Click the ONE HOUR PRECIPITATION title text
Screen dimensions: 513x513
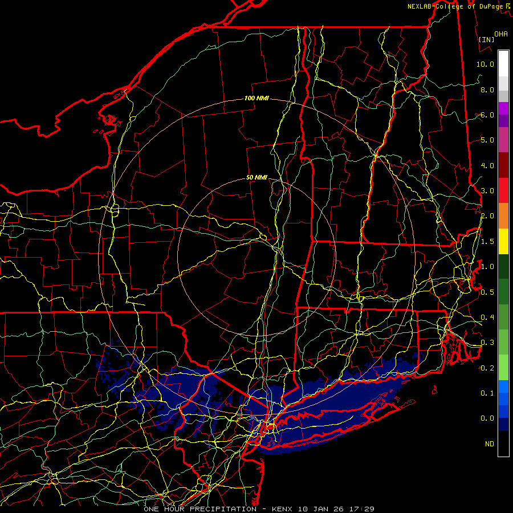point(200,509)
